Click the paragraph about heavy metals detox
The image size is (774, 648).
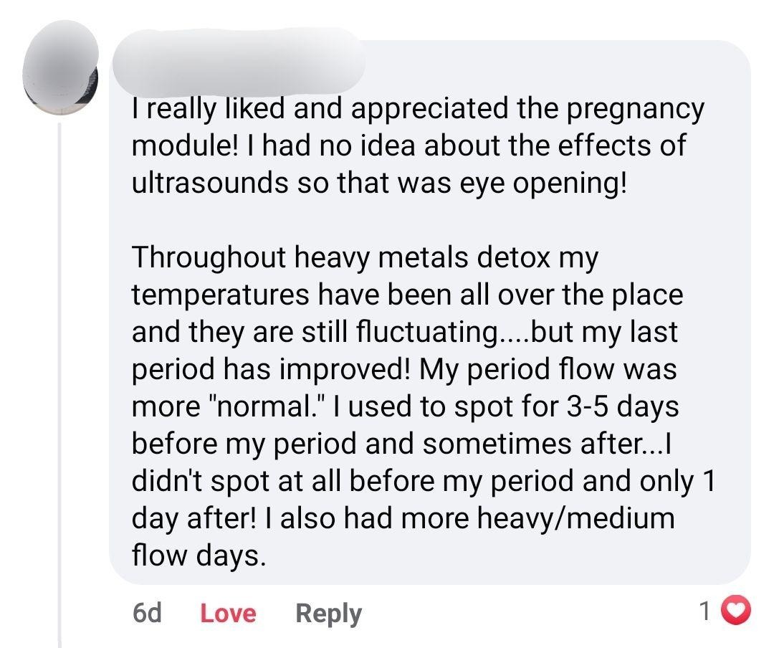click(423, 406)
